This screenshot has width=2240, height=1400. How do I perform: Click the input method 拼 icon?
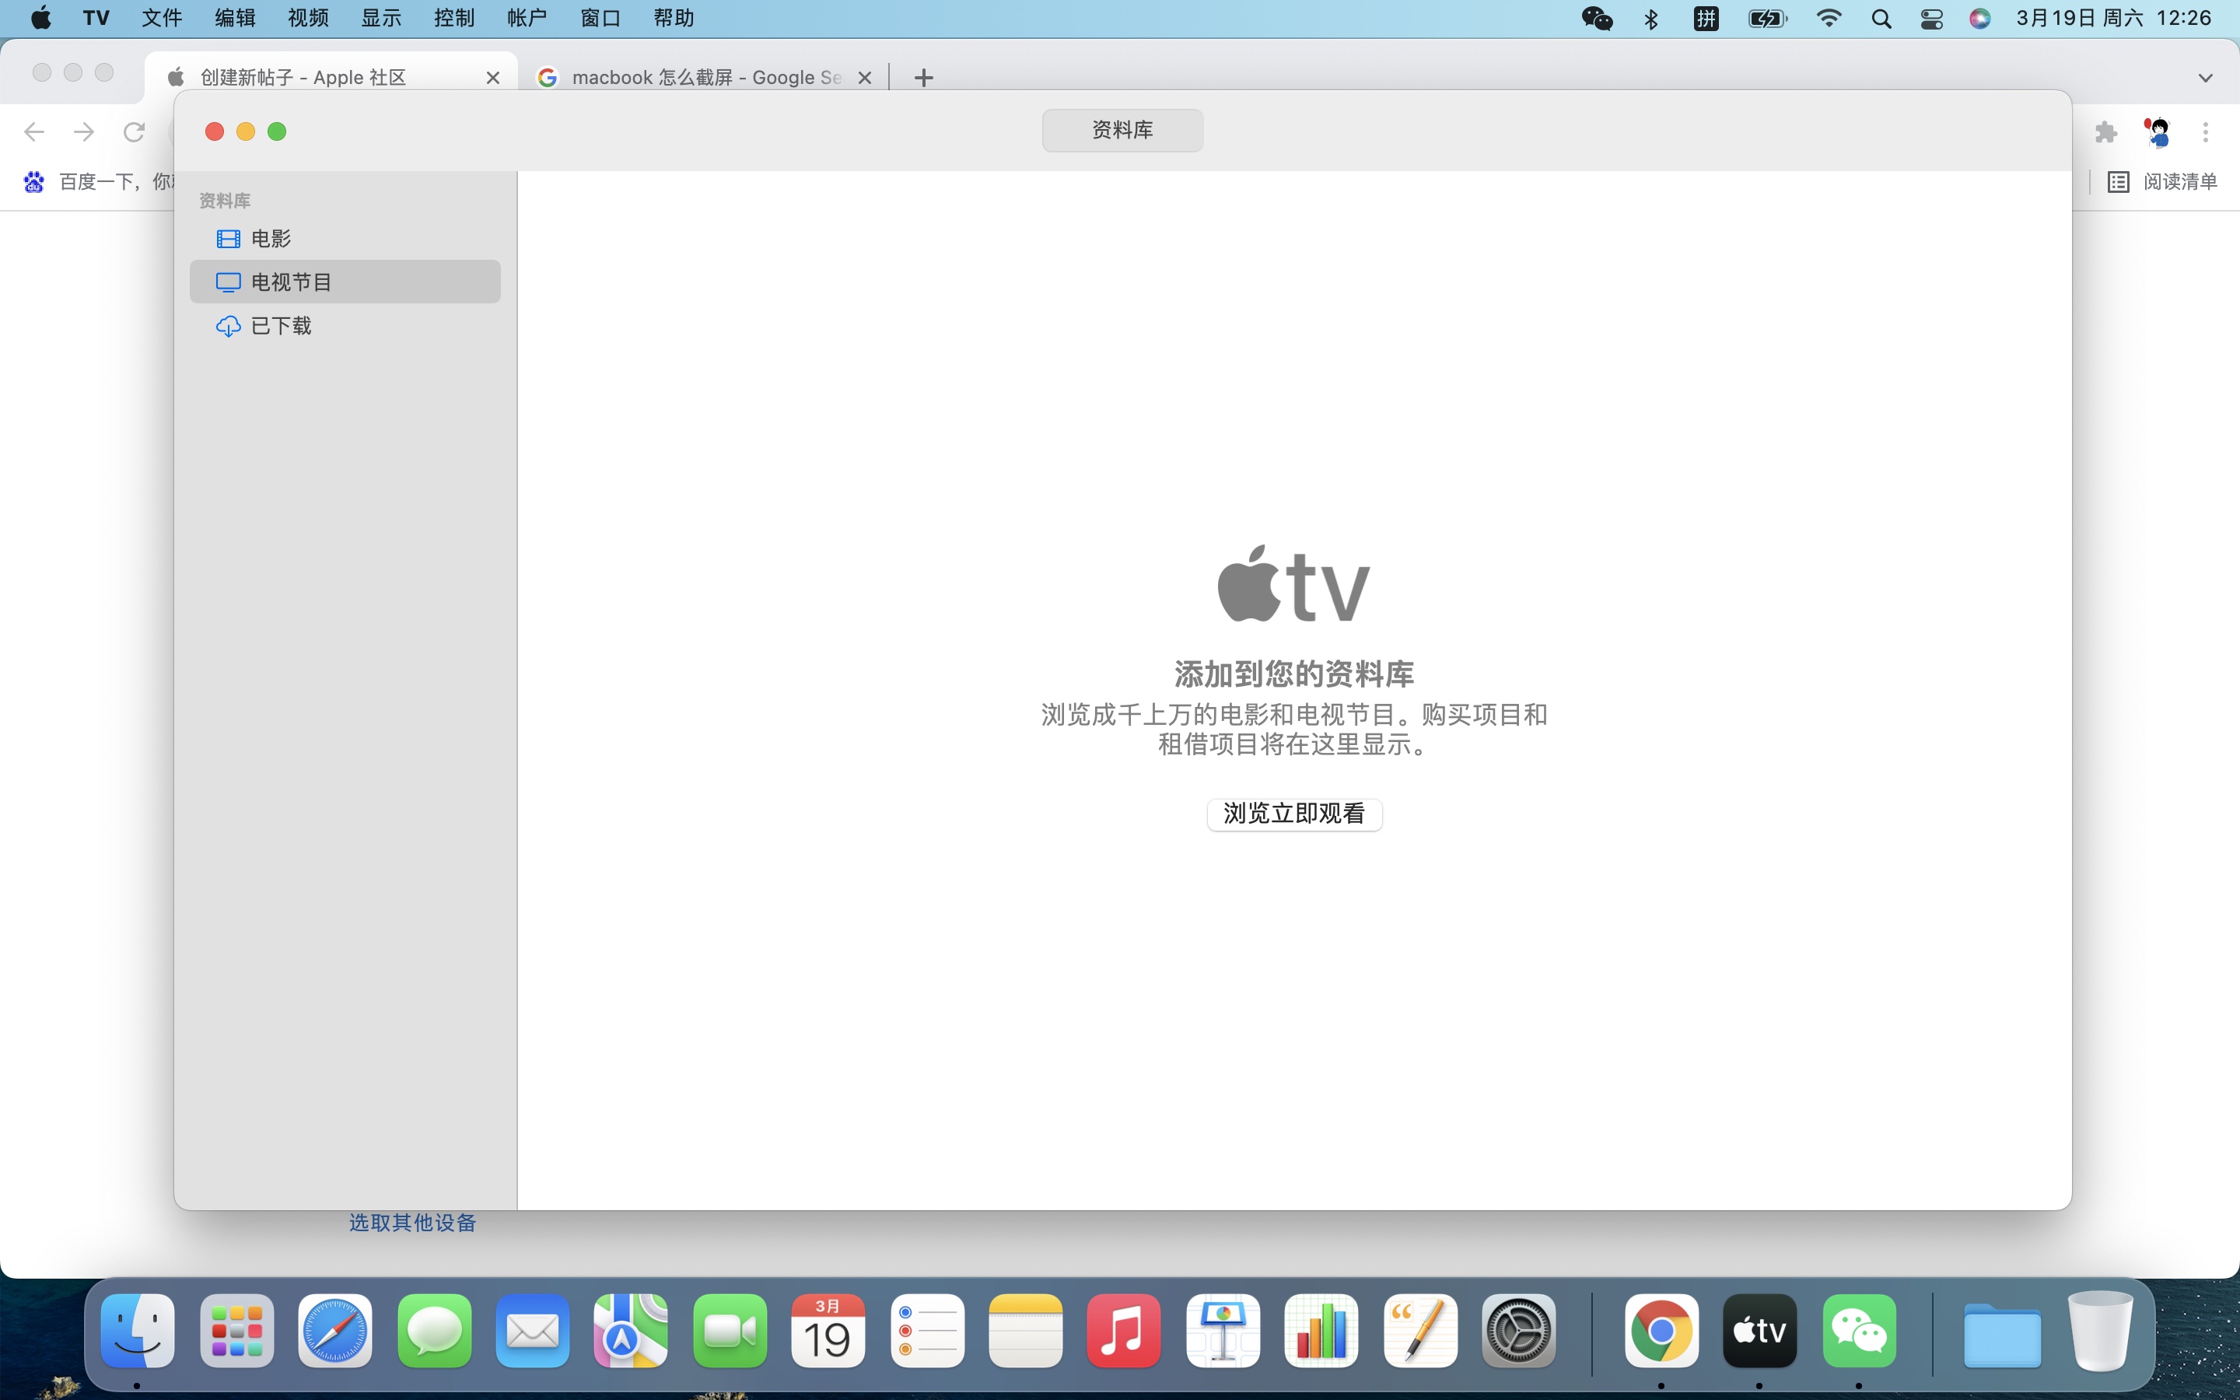point(1706,19)
